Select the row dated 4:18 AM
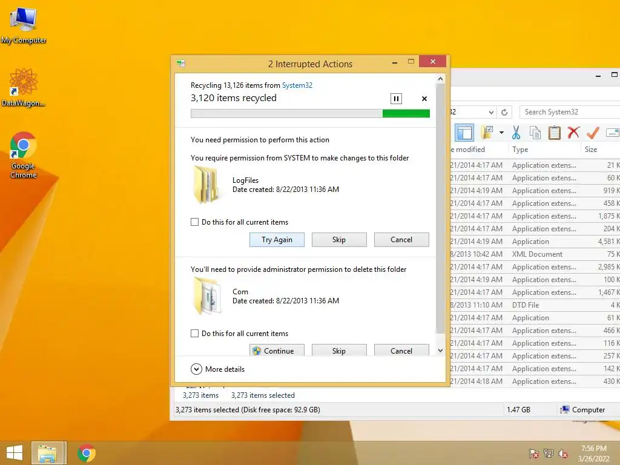620x465 pixels. tap(535, 381)
